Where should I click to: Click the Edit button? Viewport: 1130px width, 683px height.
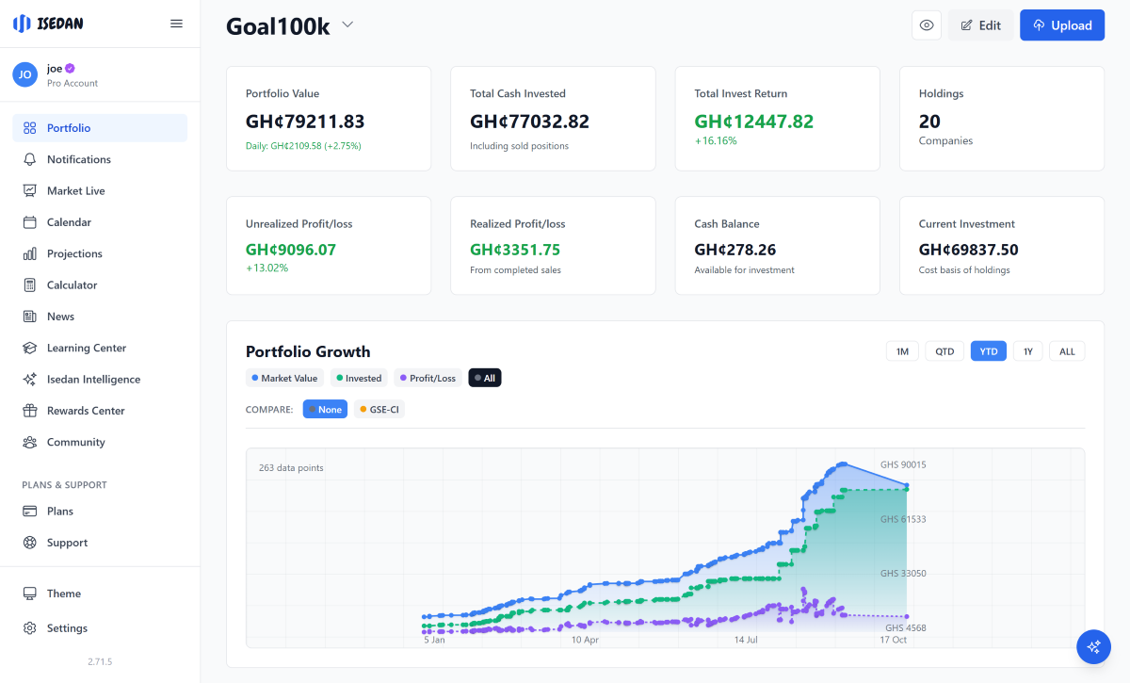click(x=980, y=25)
